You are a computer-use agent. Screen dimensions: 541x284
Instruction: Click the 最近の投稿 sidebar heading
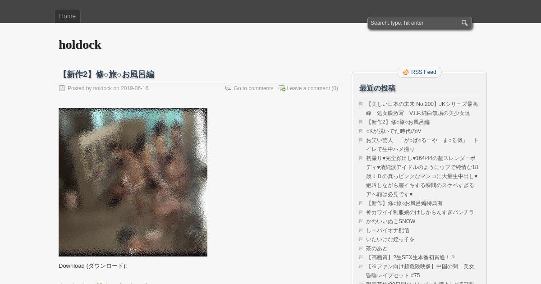coord(377,88)
